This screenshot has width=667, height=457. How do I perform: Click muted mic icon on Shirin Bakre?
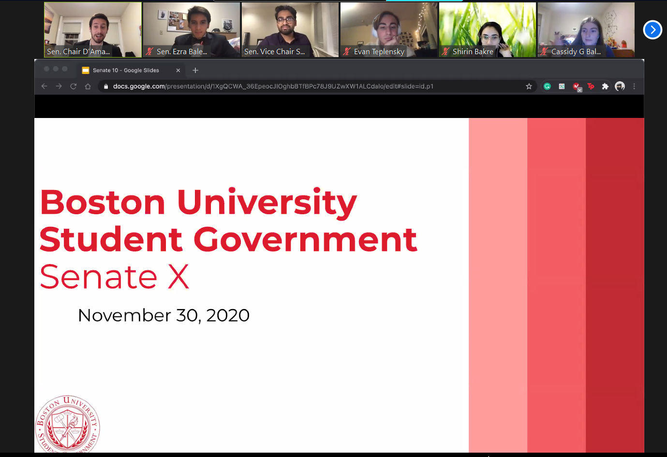(445, 51)
